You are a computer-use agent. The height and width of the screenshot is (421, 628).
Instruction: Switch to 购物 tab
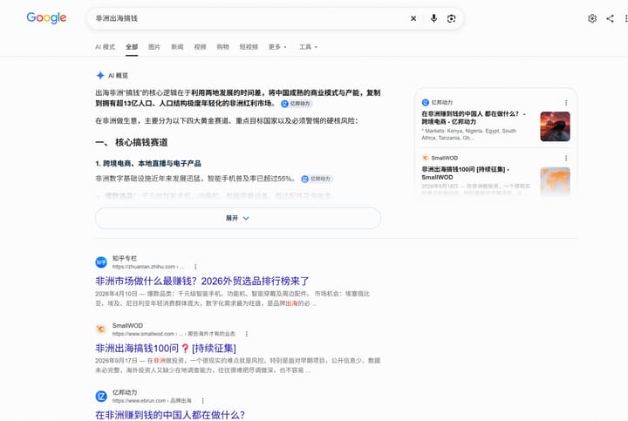tap(222, 47)
